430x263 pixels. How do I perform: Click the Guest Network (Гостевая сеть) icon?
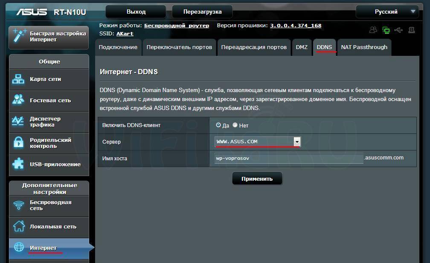point(18,100)
